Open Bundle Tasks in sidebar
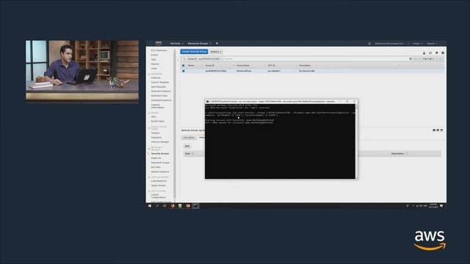470x264 pixels. pyautogui.click(x=158, y=121)
